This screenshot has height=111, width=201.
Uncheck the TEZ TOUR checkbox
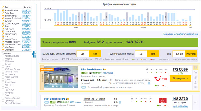pos(3,29)
